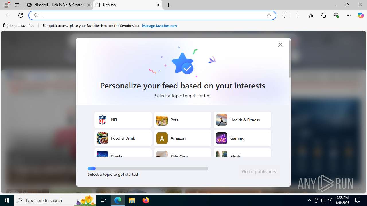
Task: Open Manage favorites now link
Action: (x=159, y=26)
